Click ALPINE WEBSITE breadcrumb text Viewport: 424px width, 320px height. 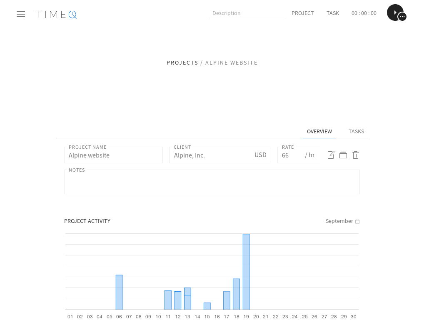[x=231, y=63]
